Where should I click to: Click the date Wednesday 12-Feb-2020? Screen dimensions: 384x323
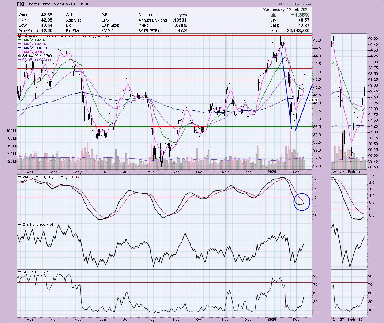pyautogui.click(x=286, y=9)
